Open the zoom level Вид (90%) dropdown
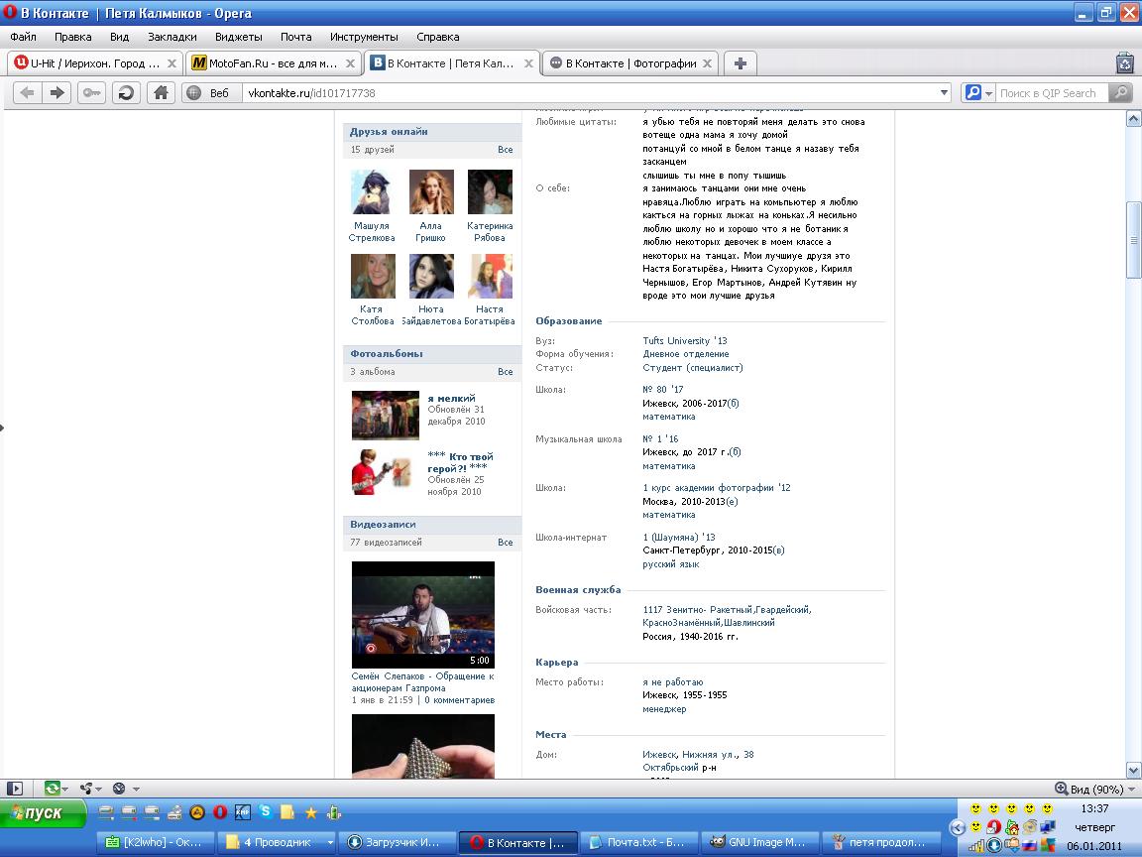The image size is (1142, 857). coord(1095,789)
